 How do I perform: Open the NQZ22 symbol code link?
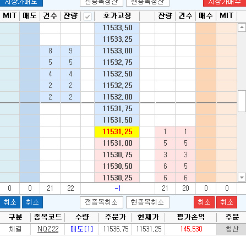pos(48,229)
